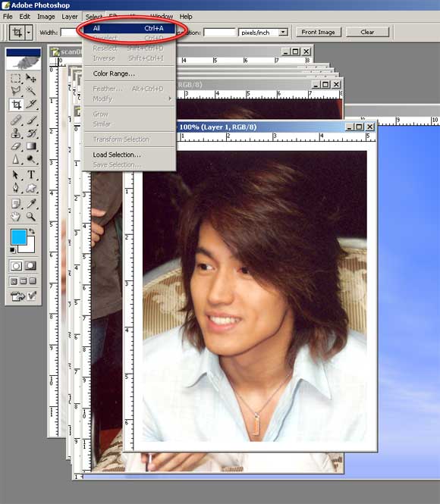
Task: Select the History Brush tool
Action: point(31,133)
